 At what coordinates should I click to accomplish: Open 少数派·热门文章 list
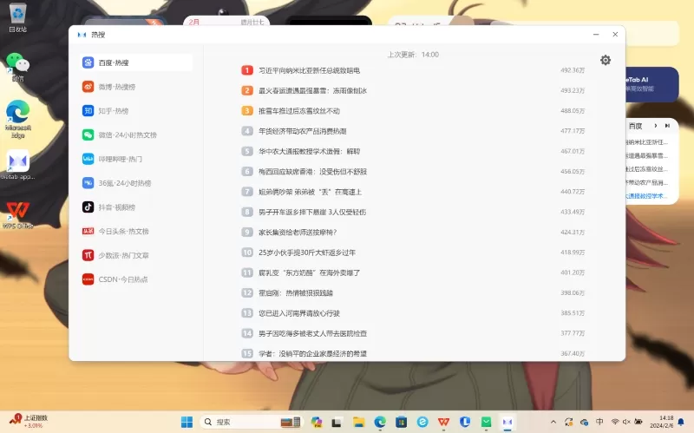click(121, 255)
